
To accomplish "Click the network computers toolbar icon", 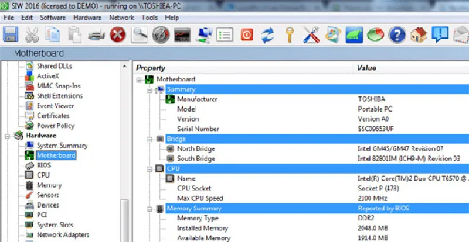I will click(204, 35).
